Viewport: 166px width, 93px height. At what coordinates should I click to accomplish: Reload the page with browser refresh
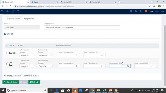(10, 6)
